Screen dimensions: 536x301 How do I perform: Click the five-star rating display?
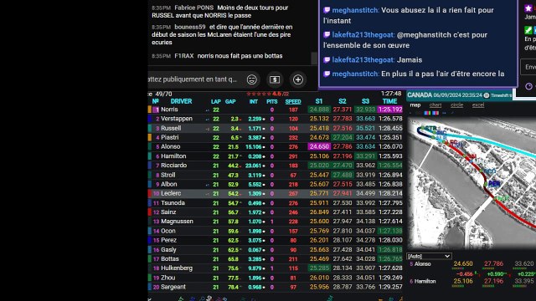point(259,94)
